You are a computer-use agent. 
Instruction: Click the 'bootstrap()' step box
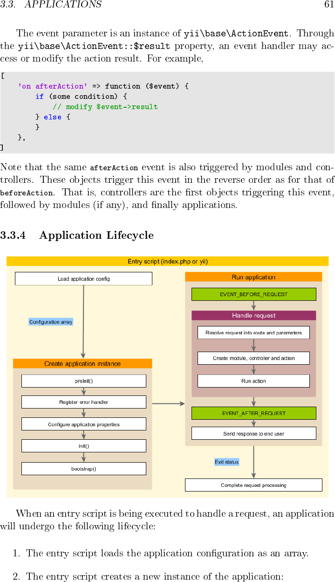click(x=84, y=469)
